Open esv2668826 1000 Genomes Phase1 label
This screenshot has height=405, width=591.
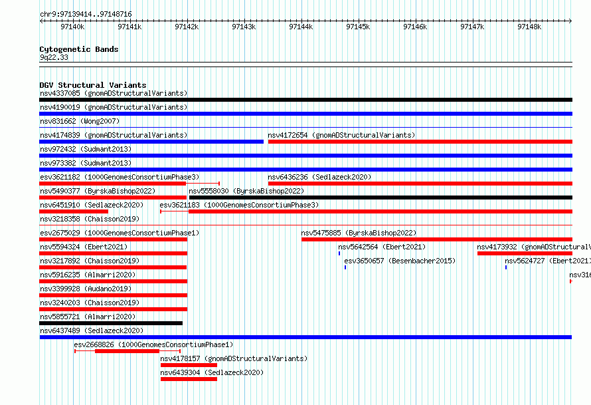[x=153, y=344]
